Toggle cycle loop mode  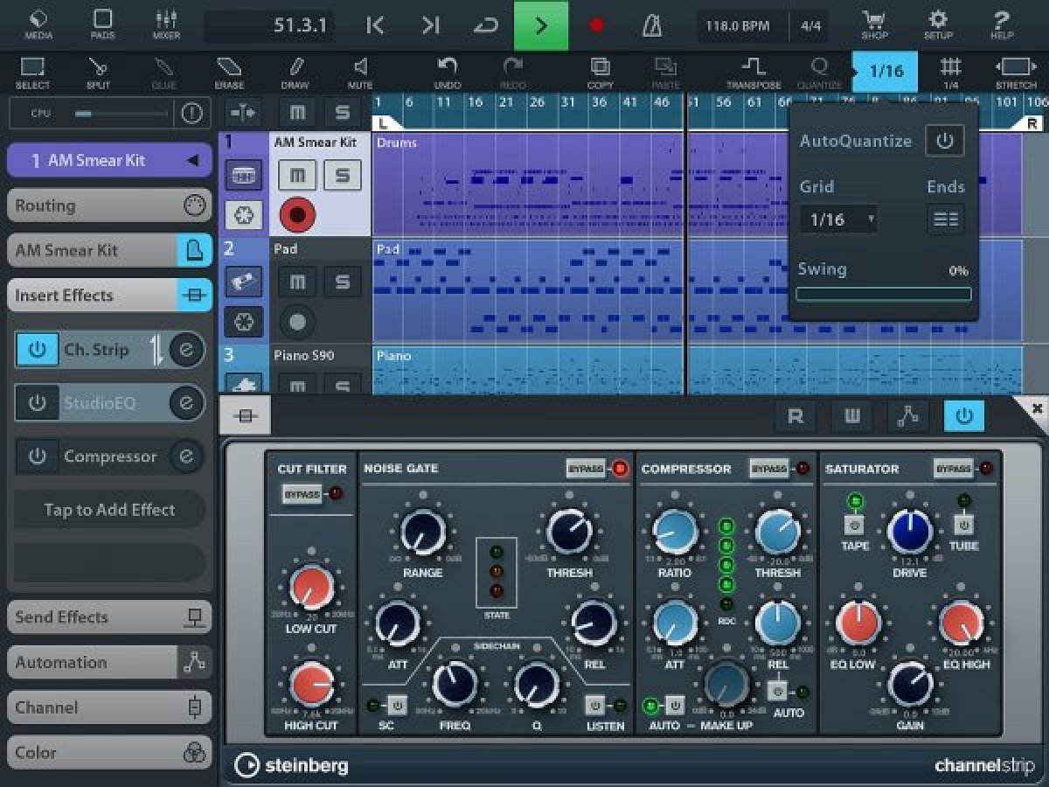[x=485, y=25]
